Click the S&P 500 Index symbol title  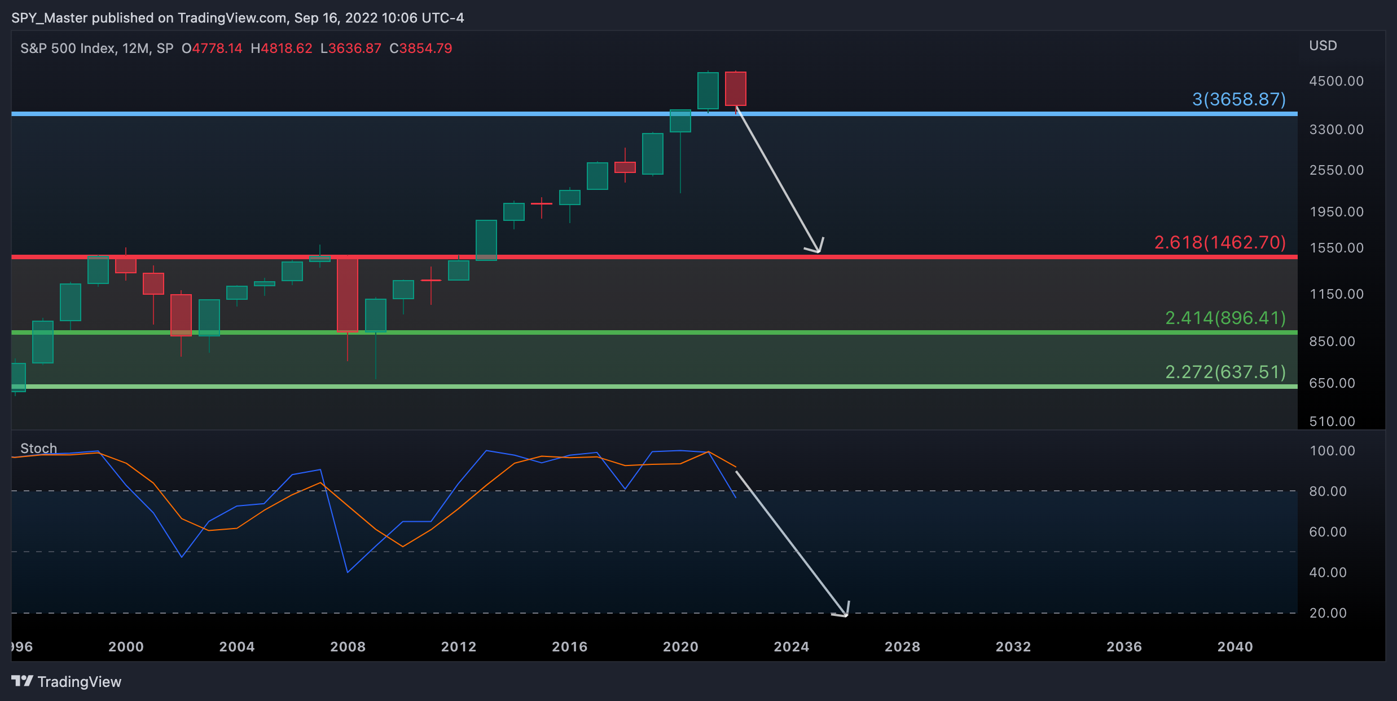coord(68,48)
